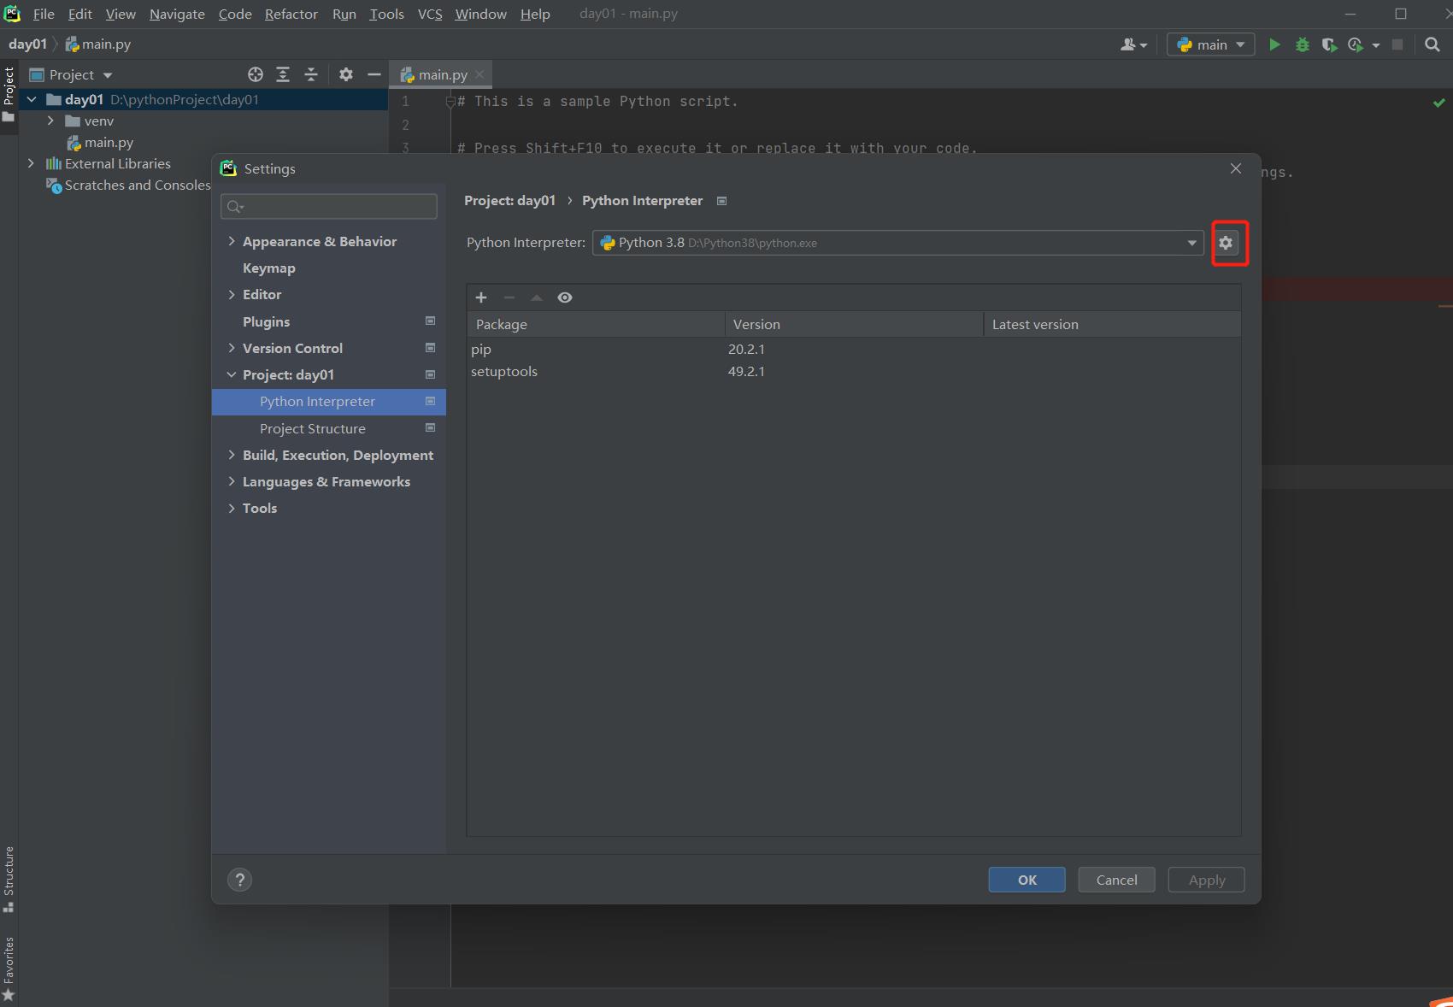This screenshot has width=1453, height=1007.
Task: Open the File menu
Action: coord(44,14)
